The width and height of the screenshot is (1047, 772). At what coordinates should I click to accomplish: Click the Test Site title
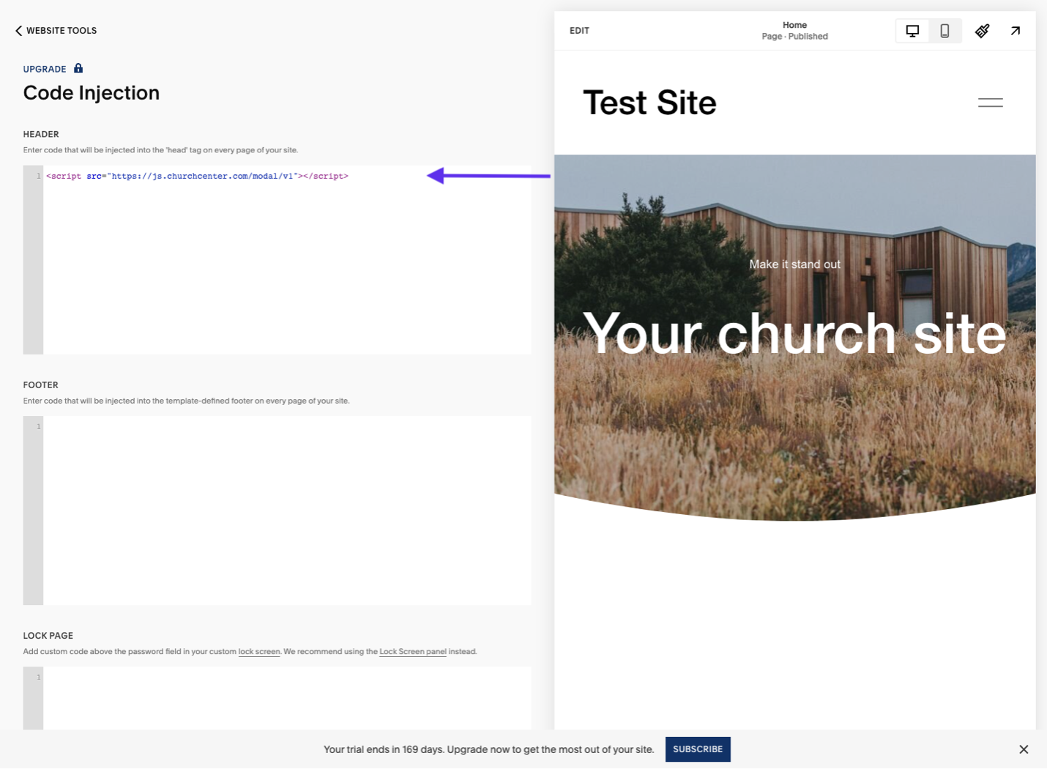649,103
